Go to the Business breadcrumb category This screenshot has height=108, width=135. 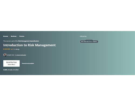click(13, 36)
